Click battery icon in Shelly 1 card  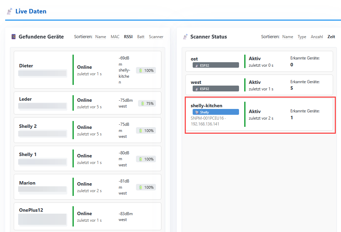(140, 159)
